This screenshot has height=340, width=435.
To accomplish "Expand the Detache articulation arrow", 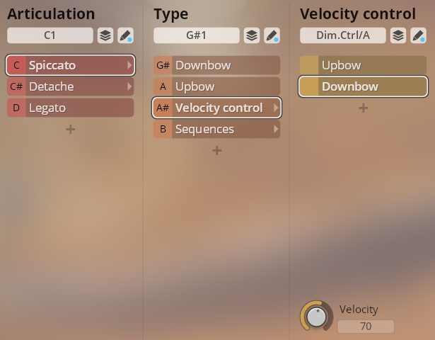I will (x=129, y=86).
